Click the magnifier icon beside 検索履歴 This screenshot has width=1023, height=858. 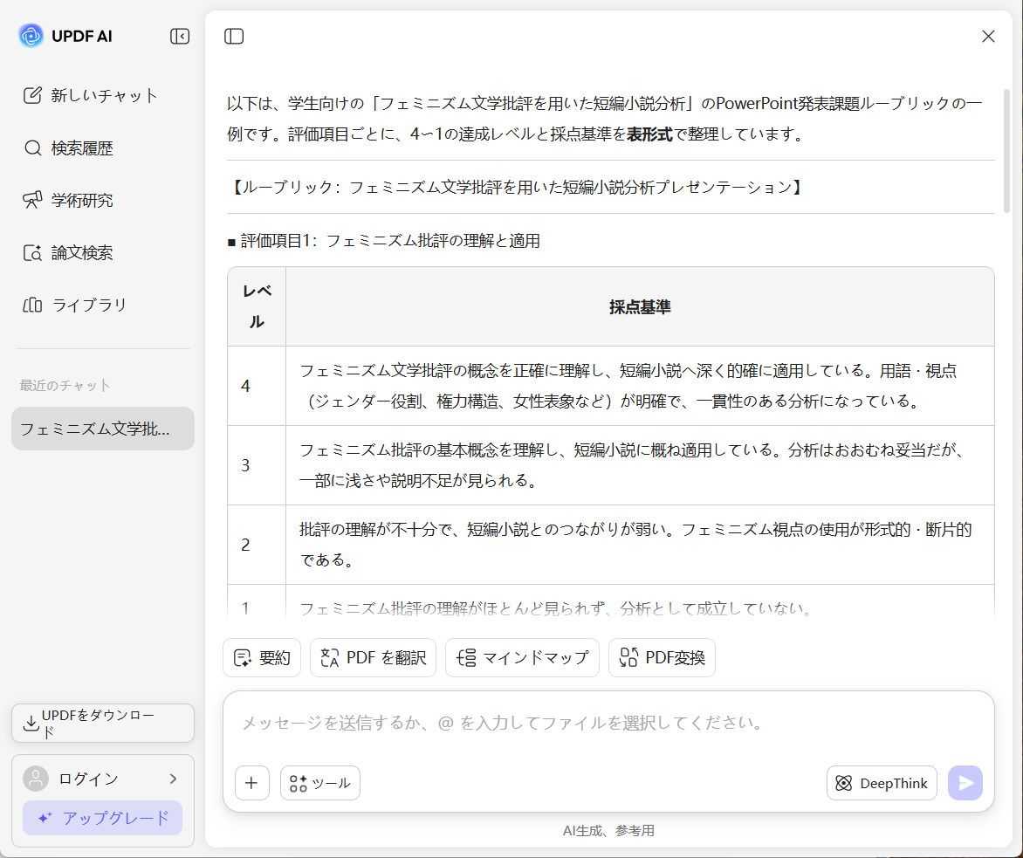32,148
